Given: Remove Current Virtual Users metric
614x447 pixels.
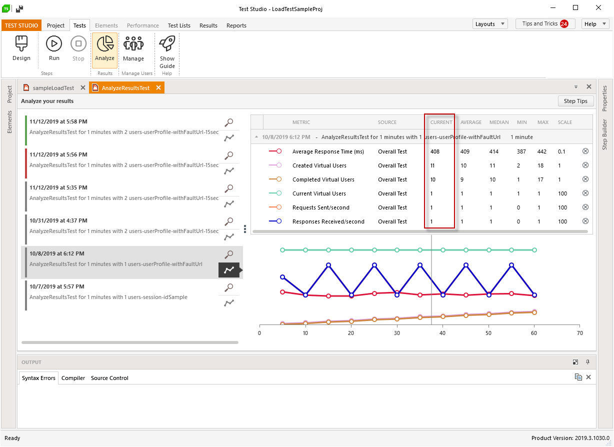Looking at the screenshot, I should (585, 193).
